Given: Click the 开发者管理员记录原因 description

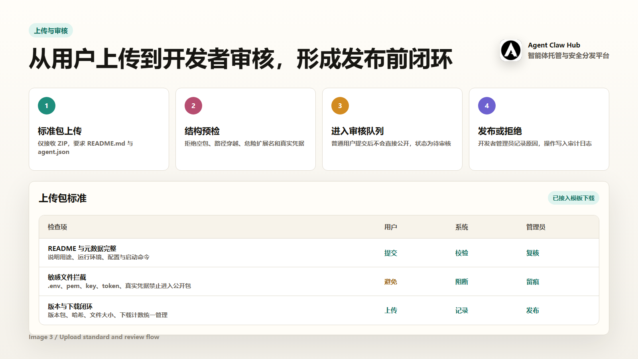Looking at the screenshot, I should tap(535, 144).
